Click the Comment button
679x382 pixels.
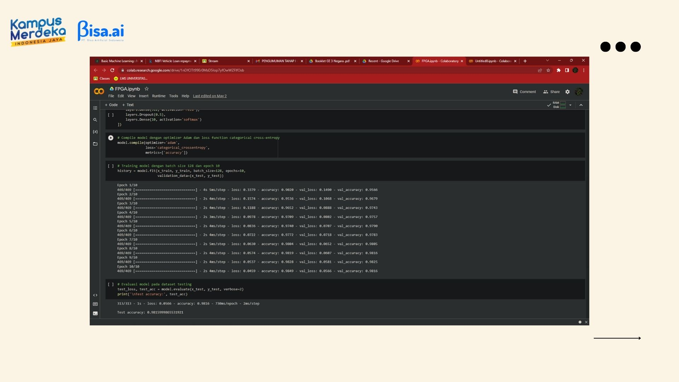(x=524, y=92)
